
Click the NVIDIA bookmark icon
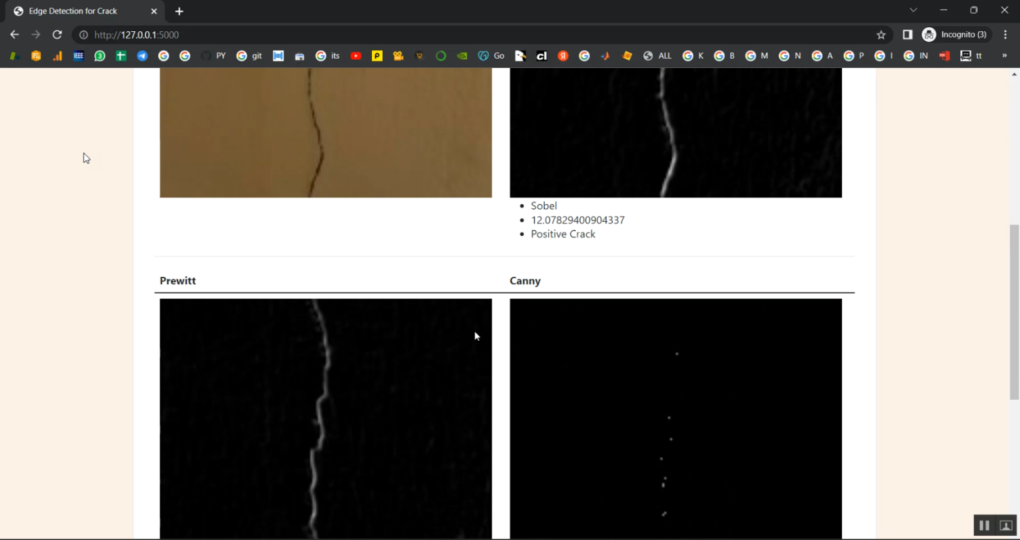(x=462, y=56)
